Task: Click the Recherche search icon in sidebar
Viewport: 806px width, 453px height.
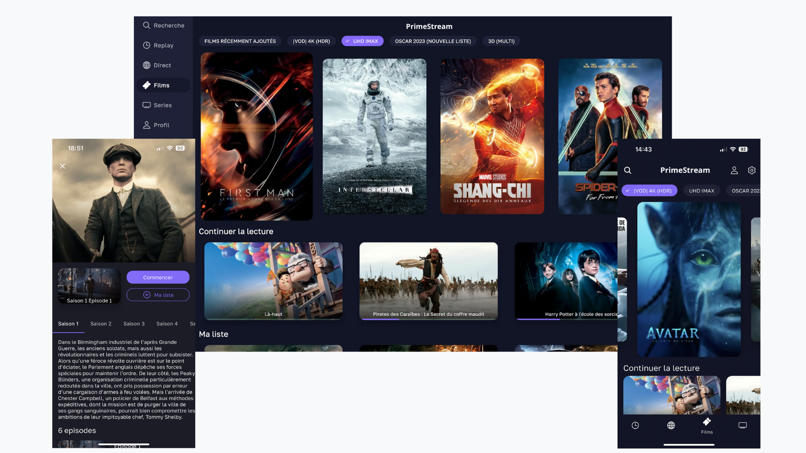Action: [x=147, y=25]
